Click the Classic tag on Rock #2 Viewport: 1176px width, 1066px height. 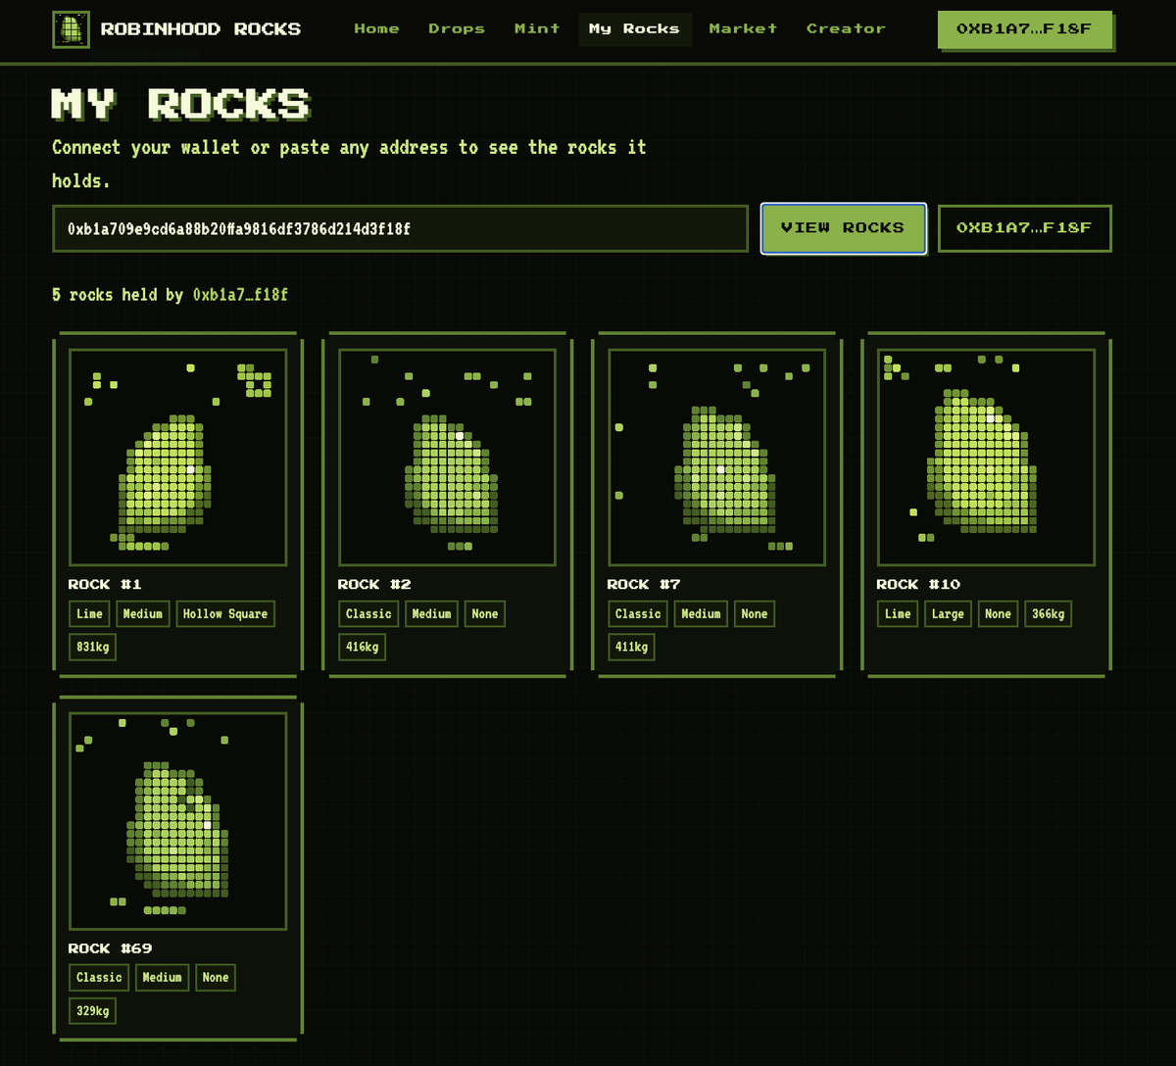click(368, 614)
